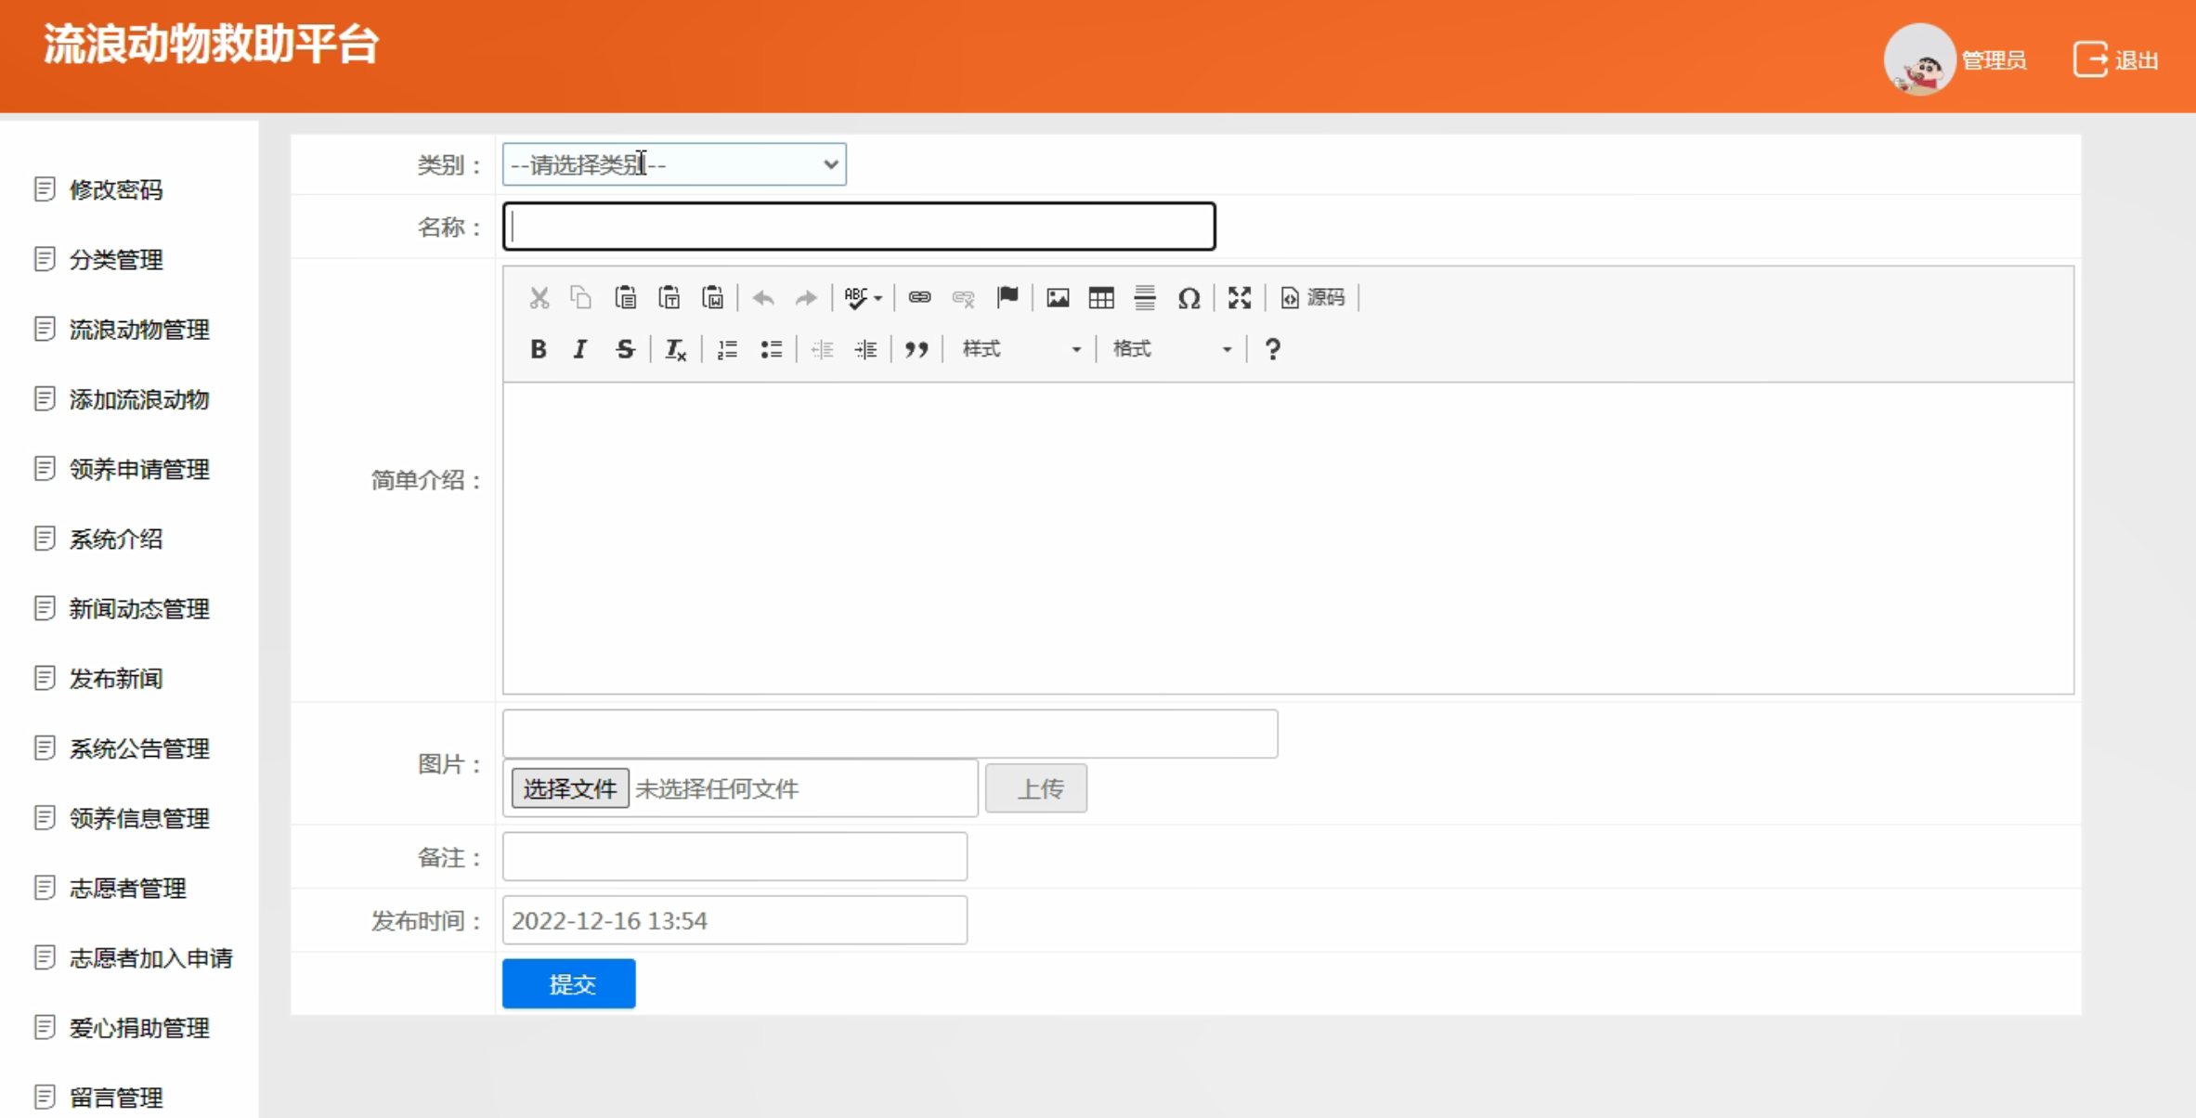Open 发布新闻 in the sidebar
Image resolution: width=2196 pixels, height=1118 pixels.
pos(116,679)
